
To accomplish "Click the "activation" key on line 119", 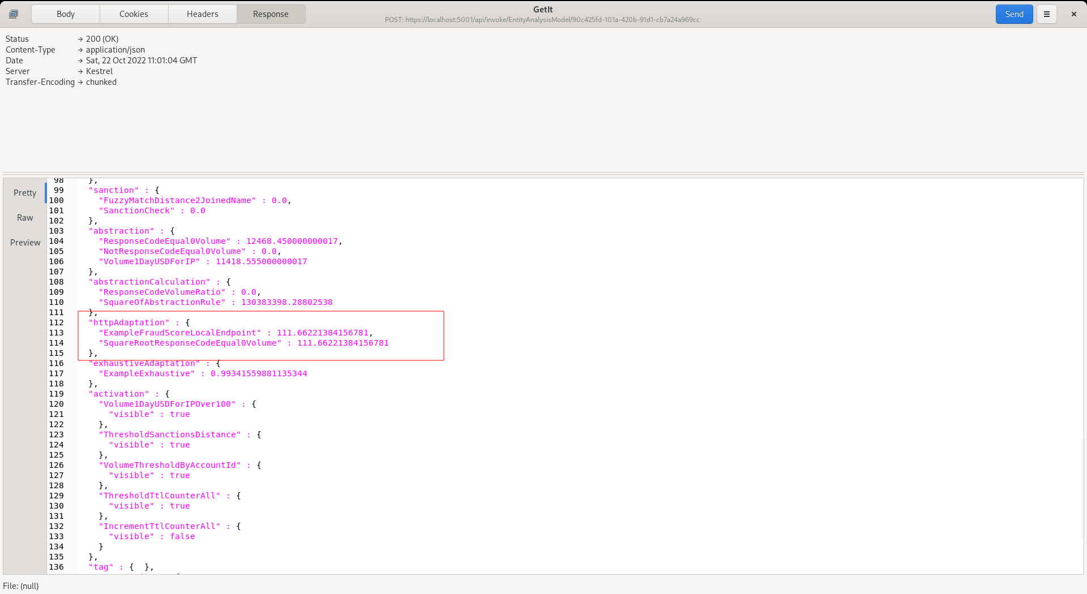I will [x=119, y=394].
